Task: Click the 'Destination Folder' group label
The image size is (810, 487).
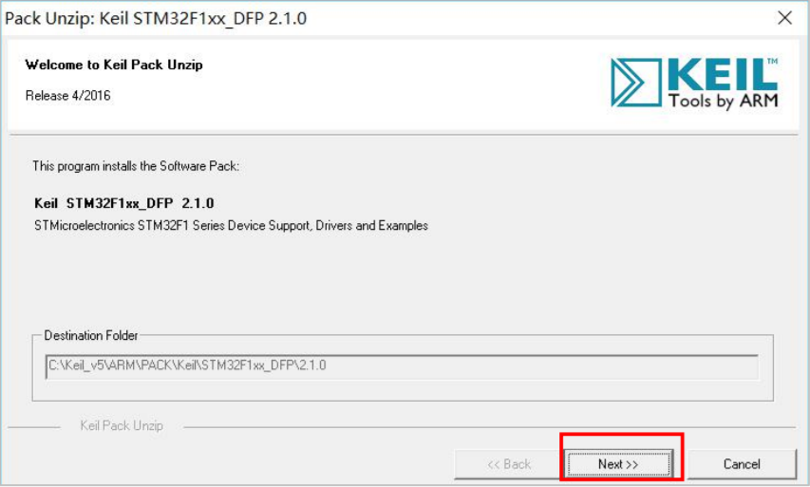Action: point(91,336)
